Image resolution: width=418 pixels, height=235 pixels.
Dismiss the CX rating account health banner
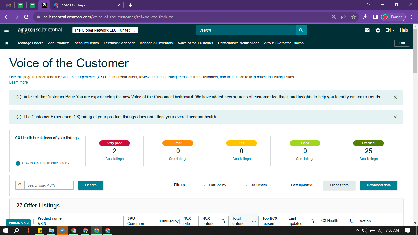[395, 117]
